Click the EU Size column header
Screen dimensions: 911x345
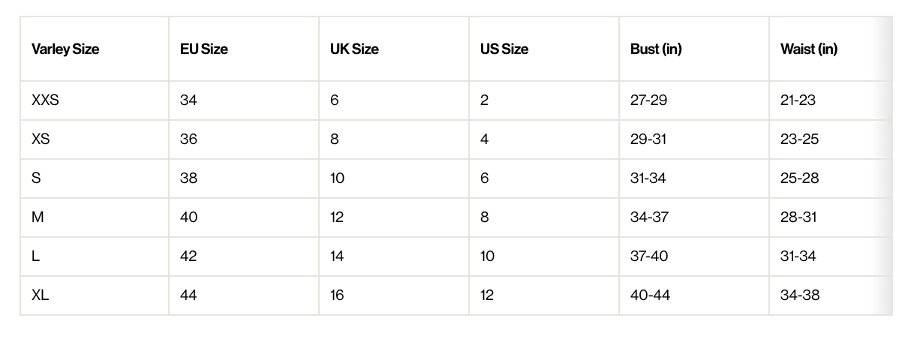[x=204, y=49]
